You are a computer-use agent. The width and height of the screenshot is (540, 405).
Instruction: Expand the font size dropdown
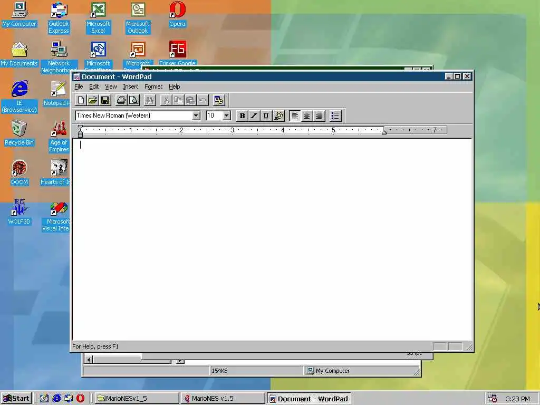[226, 115]
